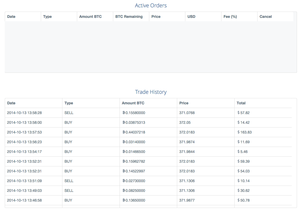
Task: Click the price 372.05
Action: tap(185, 122)
